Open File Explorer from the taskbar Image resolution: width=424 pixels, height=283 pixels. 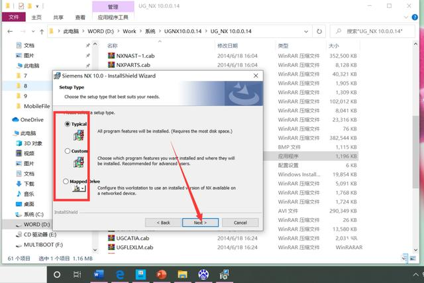183,274
